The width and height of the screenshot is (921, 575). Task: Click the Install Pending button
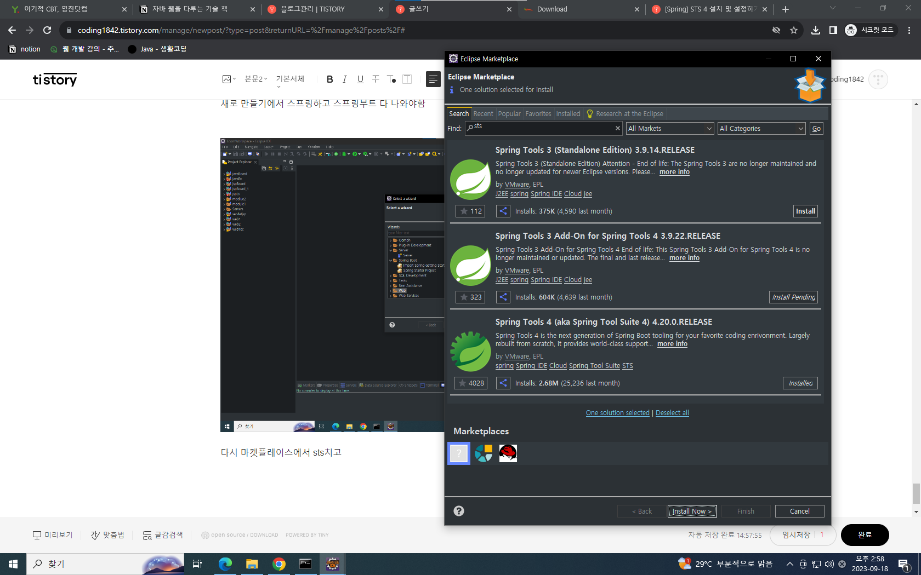(793, 297)
